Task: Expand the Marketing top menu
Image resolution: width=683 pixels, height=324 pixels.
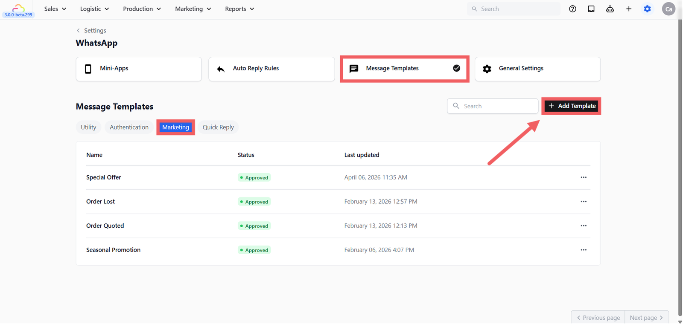Action: tap(193, 9)
